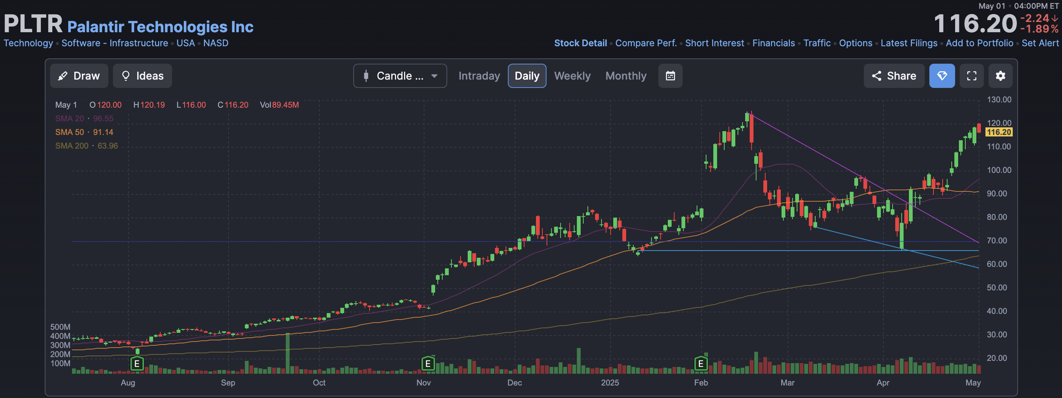Click Add to Portfolio link

point(979,43)
